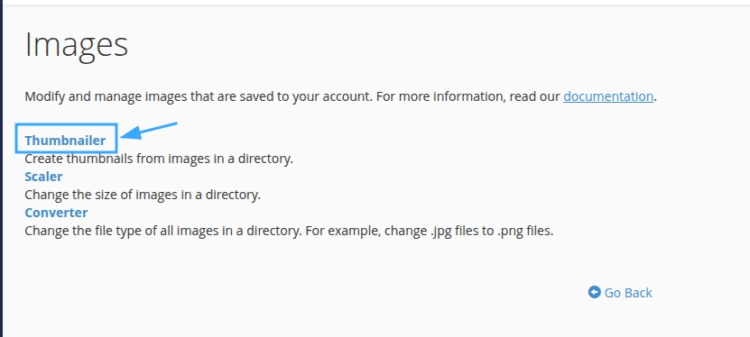Click the words 'For more information' in intro
Image resolution: width=750 pixels, height=337 pixels.
440,96
